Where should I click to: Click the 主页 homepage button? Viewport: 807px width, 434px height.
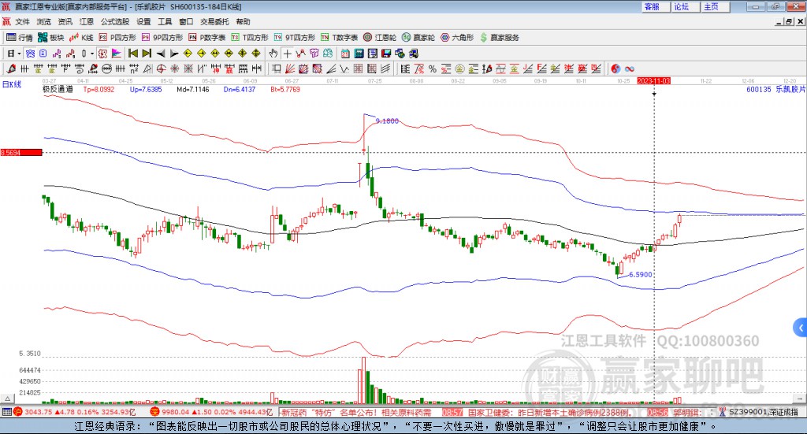coord(715,6)
